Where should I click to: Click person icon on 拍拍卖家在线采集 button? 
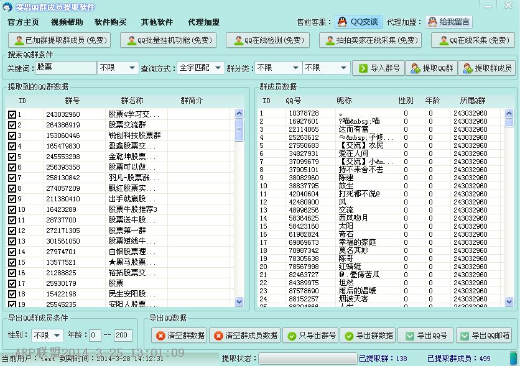coord(330,40)
